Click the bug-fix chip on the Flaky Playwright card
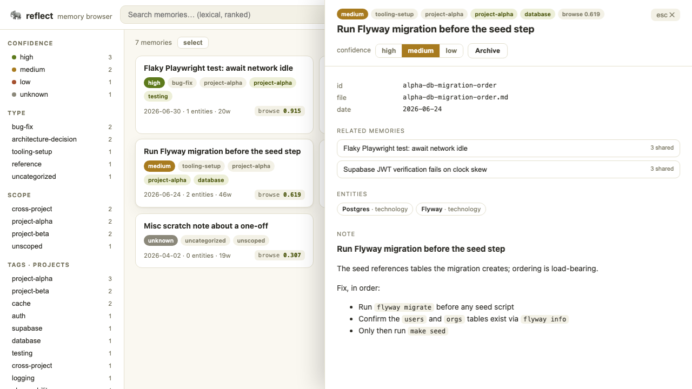Viewport: 692px width, 389px height. pos(182,83)
